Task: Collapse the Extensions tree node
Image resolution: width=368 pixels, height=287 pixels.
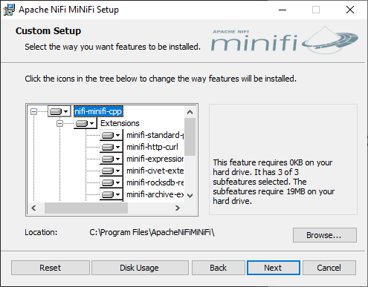Action: coord(59,123)
